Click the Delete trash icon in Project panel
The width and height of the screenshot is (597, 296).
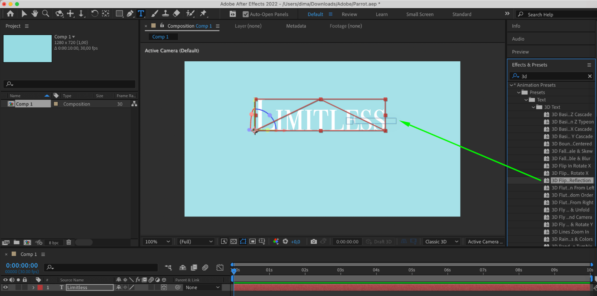69,242
